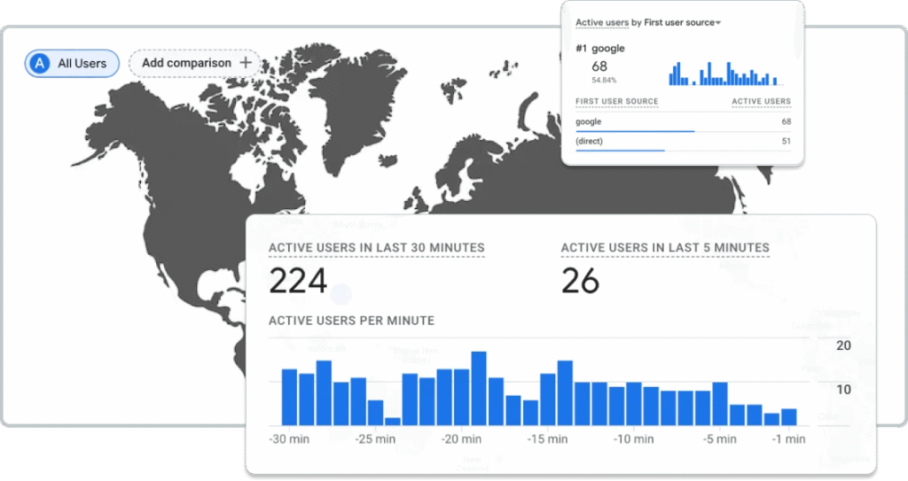Click the rightmost bar at -1 min

788,417
